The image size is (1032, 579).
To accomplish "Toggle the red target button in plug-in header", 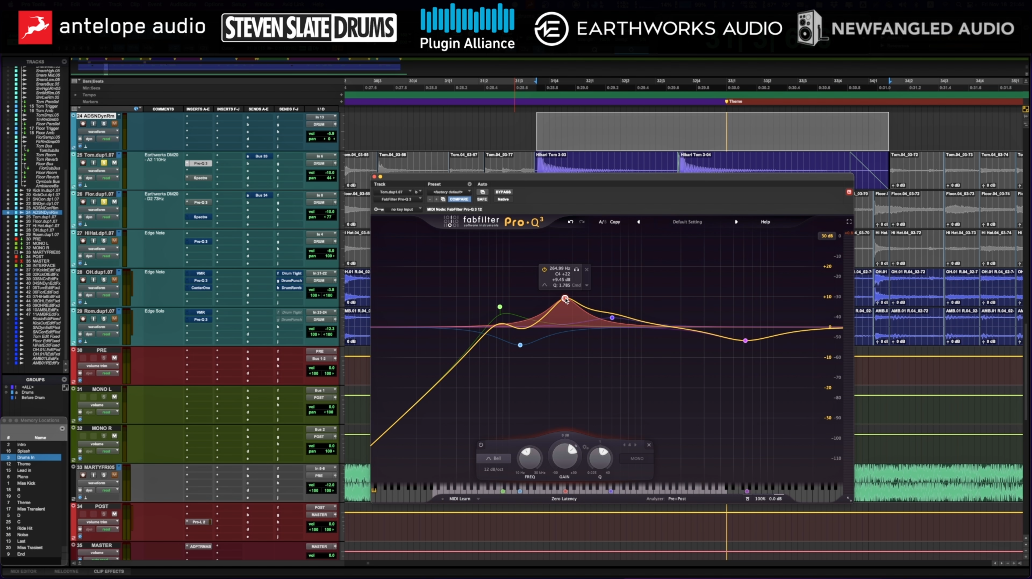I will (x=849, y=192).
